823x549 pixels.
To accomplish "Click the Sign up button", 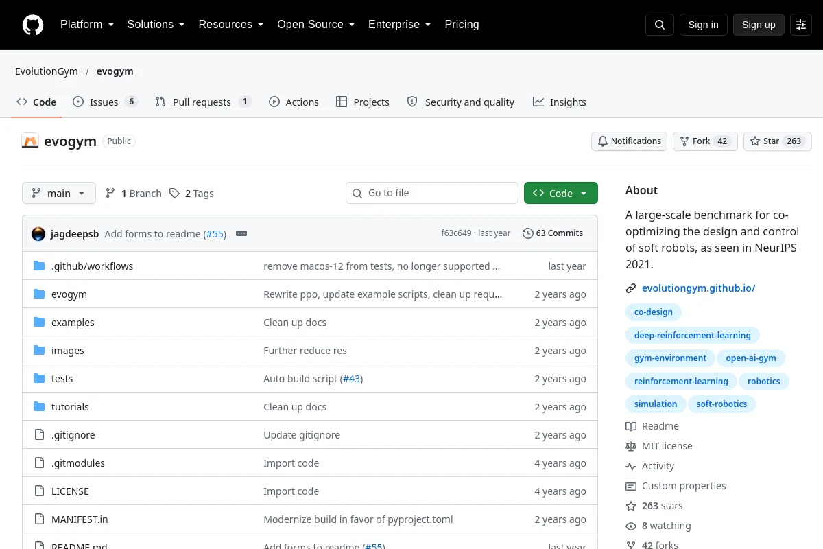I will pos(759,25).
